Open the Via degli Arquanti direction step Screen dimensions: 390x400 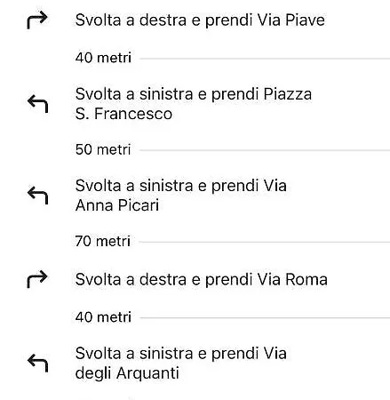(x=181, y=363)
